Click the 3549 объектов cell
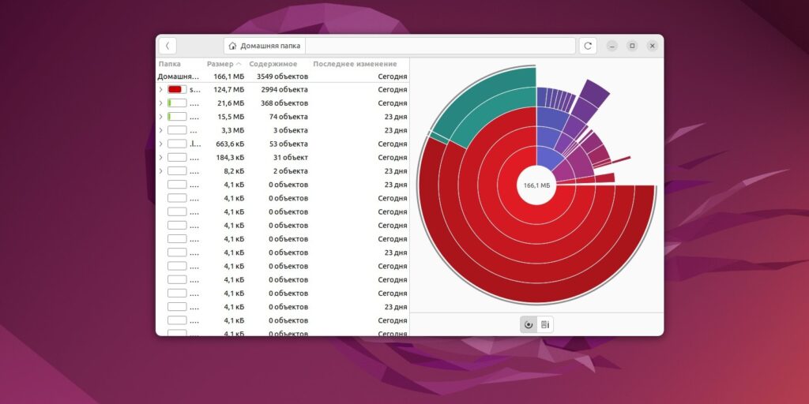Viewport: 809px width, 404px height. pos(282,77)
